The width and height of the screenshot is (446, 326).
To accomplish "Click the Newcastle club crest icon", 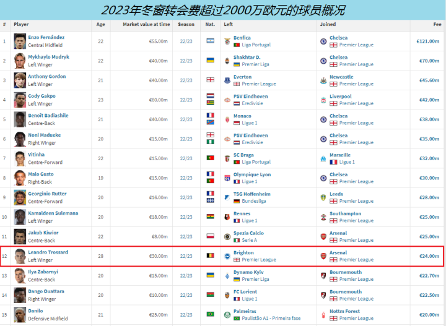I will pyautogui.click(x=323, y=80).
